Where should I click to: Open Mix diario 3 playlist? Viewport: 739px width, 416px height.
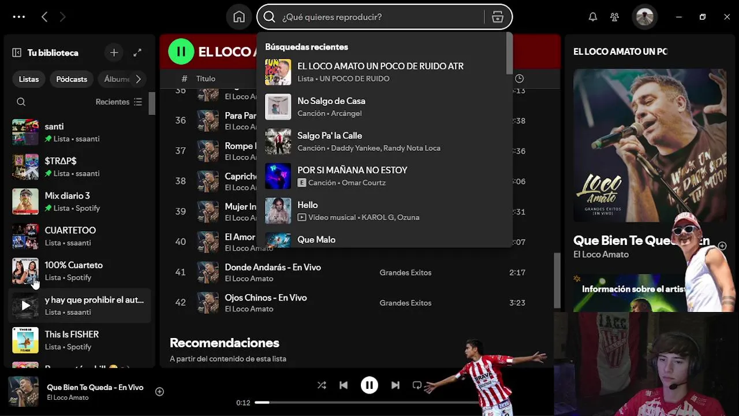click(x=80, y=202)
